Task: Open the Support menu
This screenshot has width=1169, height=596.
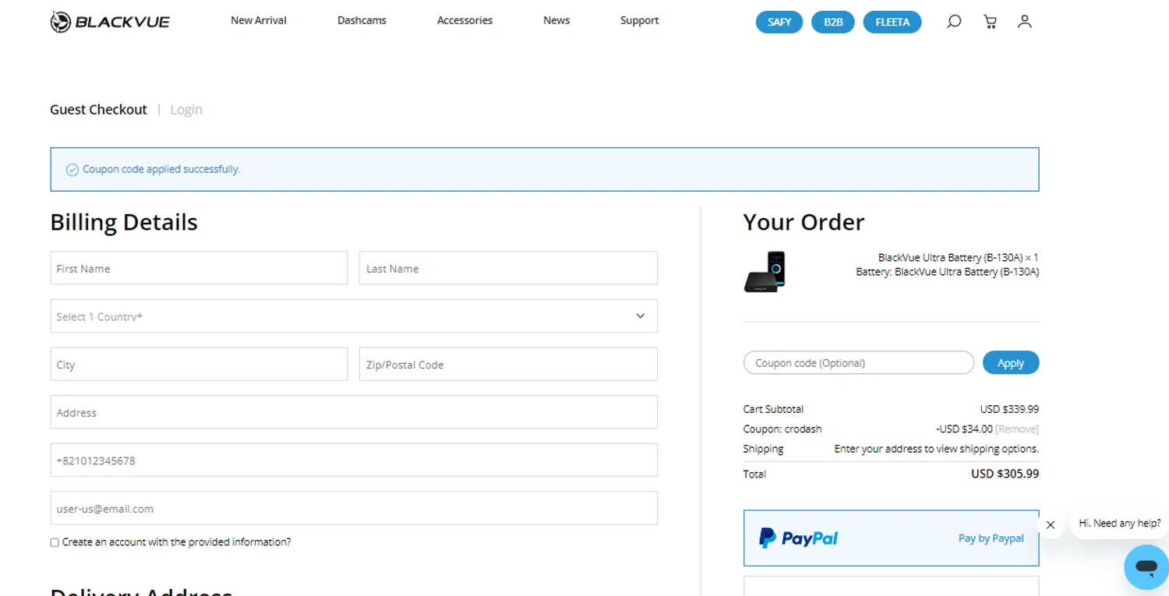Action: (x=639, y=20)
